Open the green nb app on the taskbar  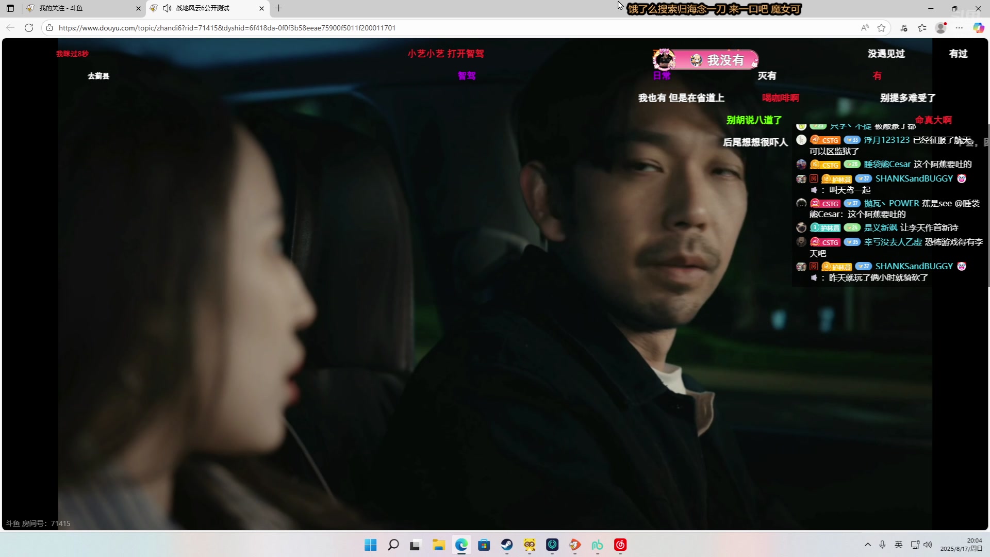598,545
